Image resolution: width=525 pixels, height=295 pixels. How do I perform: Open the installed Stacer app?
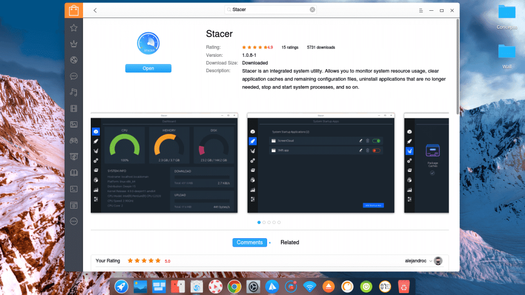pyautogui.click(x=148, y=68)
